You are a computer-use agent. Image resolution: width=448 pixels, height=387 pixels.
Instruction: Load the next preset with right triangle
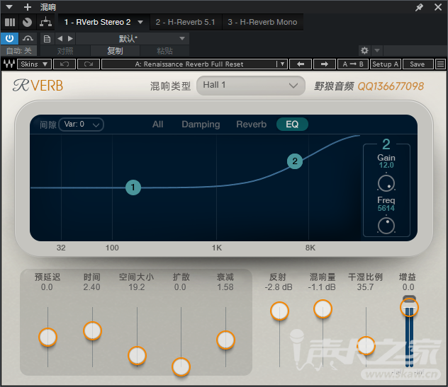click(x=70, y=38)
